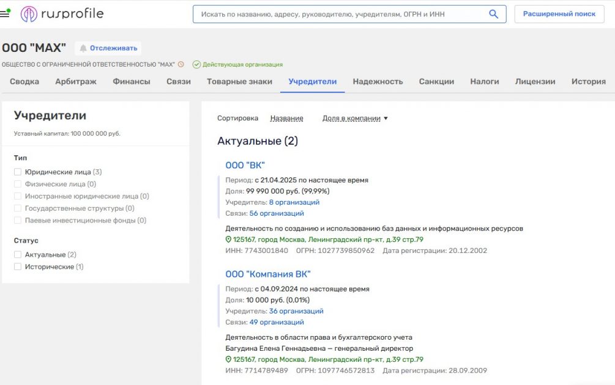Click the search magnifier icon
This screenshot has height=385, width=615.
[493, 14]
